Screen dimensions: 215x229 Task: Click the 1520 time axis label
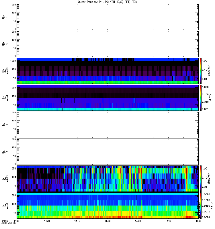[138, 221]
